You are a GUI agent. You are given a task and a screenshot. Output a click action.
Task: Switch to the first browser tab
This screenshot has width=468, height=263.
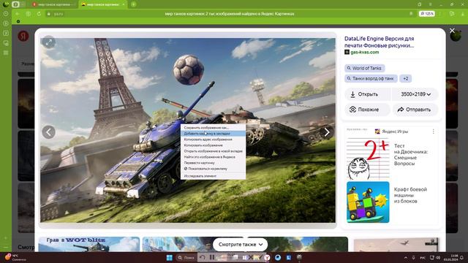(x=53, y=4)
